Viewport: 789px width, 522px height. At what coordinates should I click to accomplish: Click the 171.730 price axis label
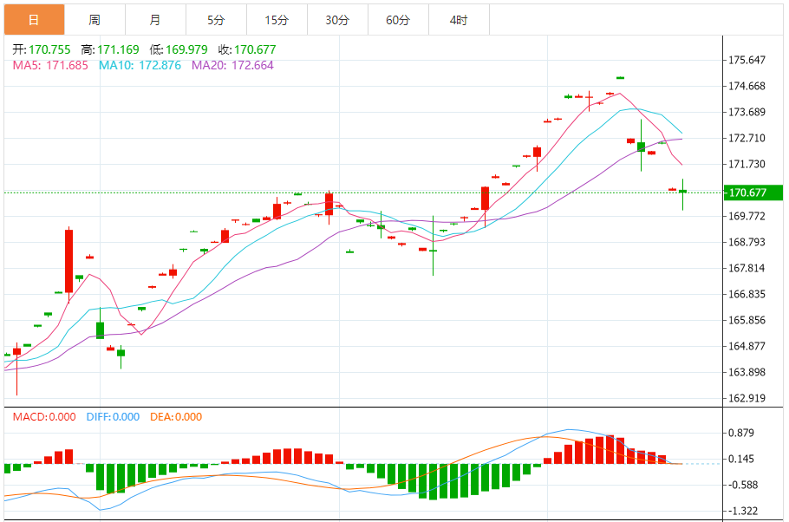click(747, 164)
